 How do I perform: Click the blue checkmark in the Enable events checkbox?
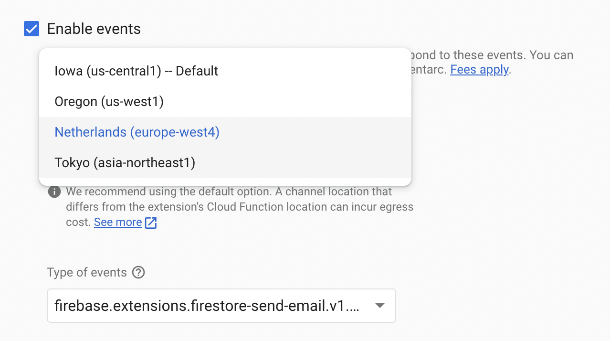click(32, 29)
